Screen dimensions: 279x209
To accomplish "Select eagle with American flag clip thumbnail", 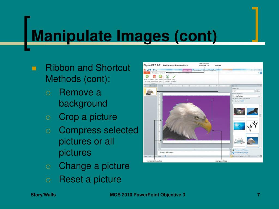I will (x=239, y=112).
